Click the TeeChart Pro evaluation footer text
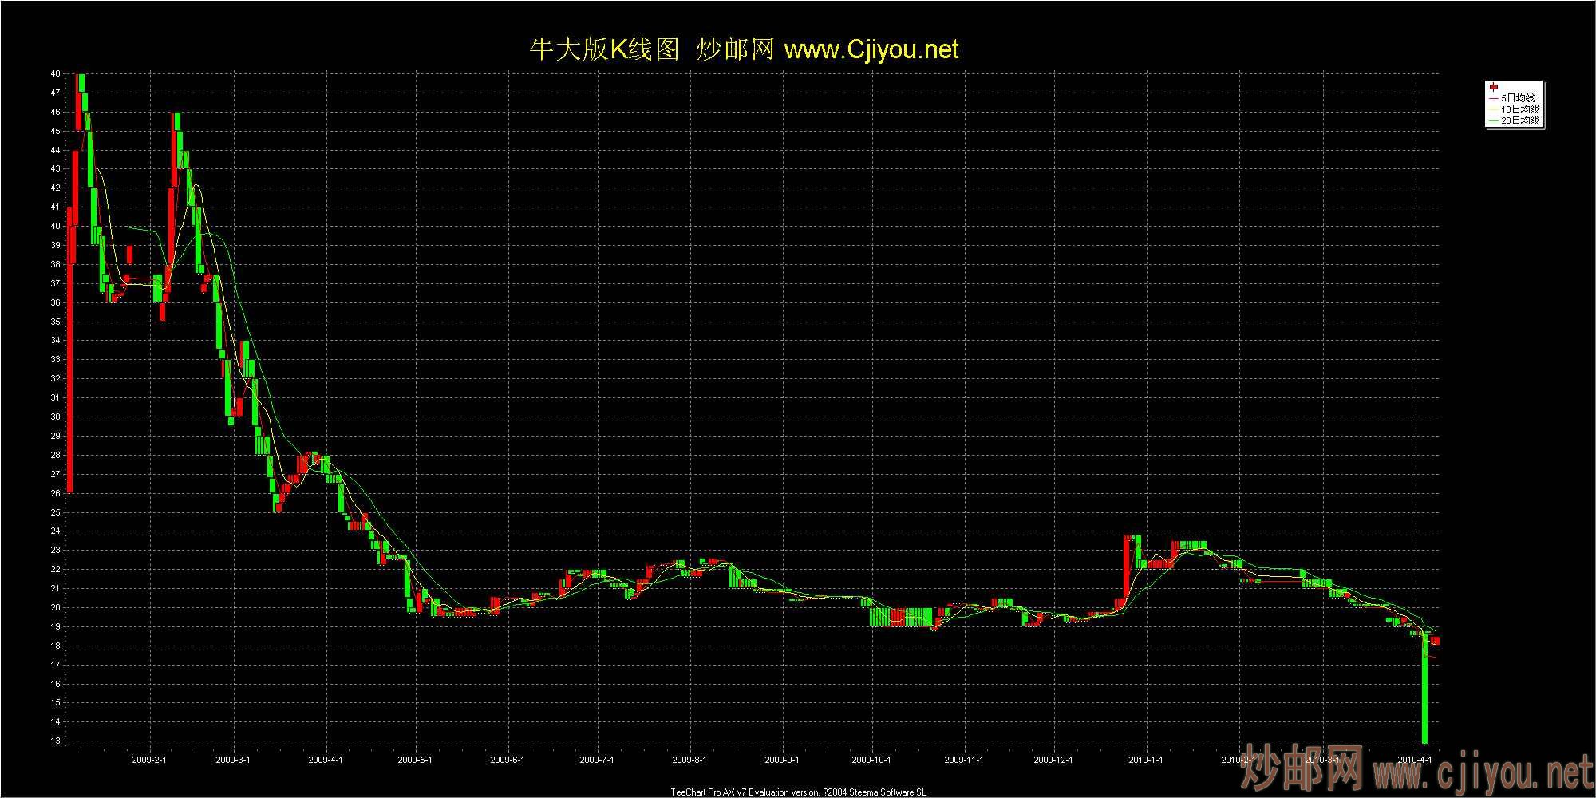Viewport: 1596px width, 798px height. (x=798, y=792)
